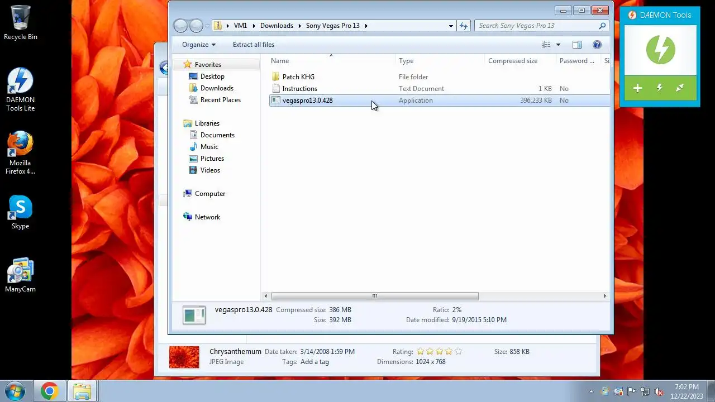The width and height of the screenshot is (715, 402).
Task: Show hidden tray icons arrow
Action: pos(591,391)
